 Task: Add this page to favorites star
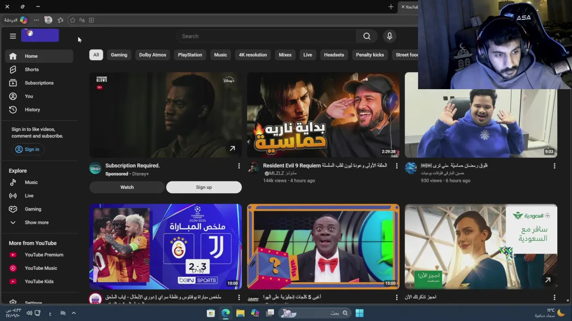tap(72, 20)
